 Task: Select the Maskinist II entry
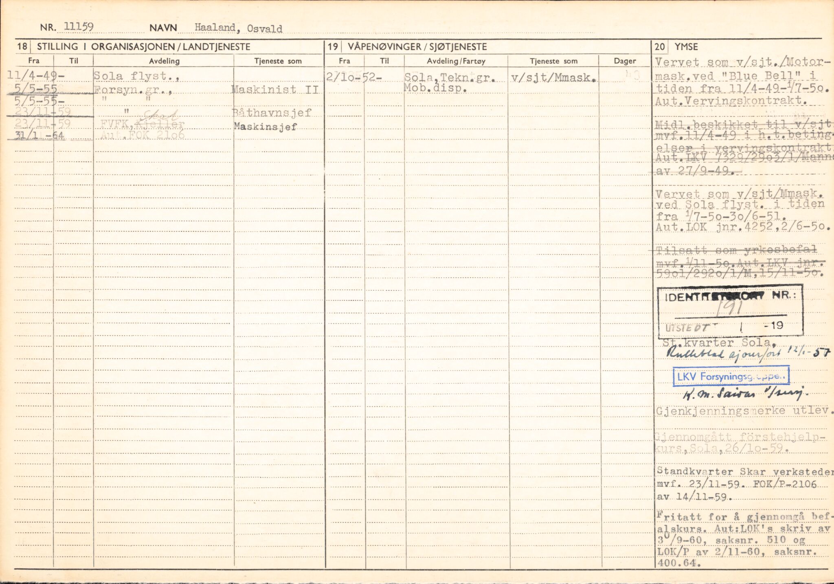[275, 90]
